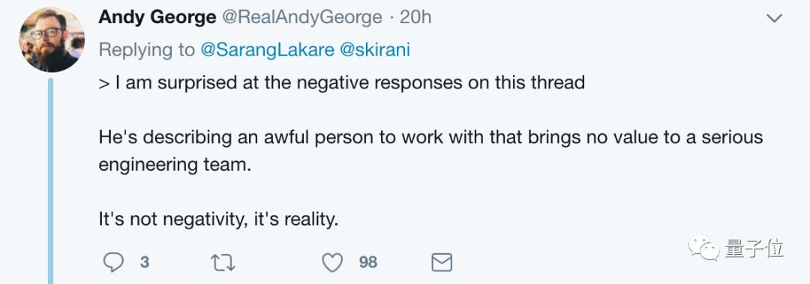
Task: Like the tweet with the heart icon
Action: pos(333,263)
